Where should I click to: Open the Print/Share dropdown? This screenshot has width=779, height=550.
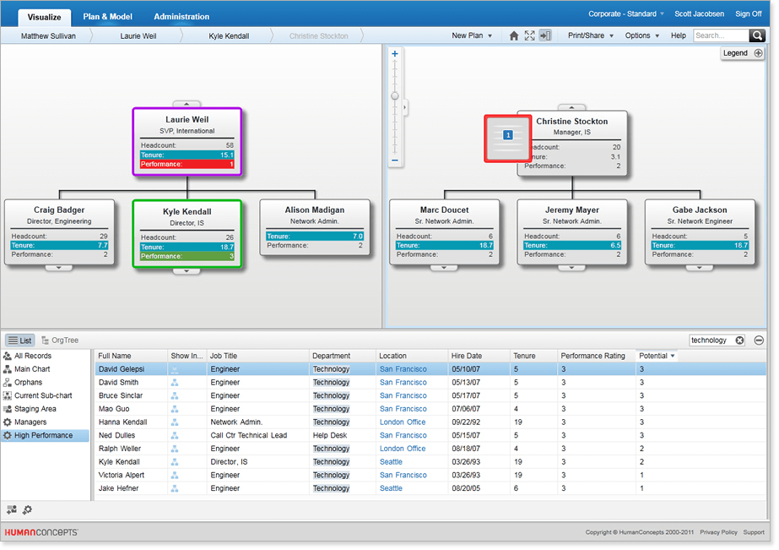click(591, 35)
